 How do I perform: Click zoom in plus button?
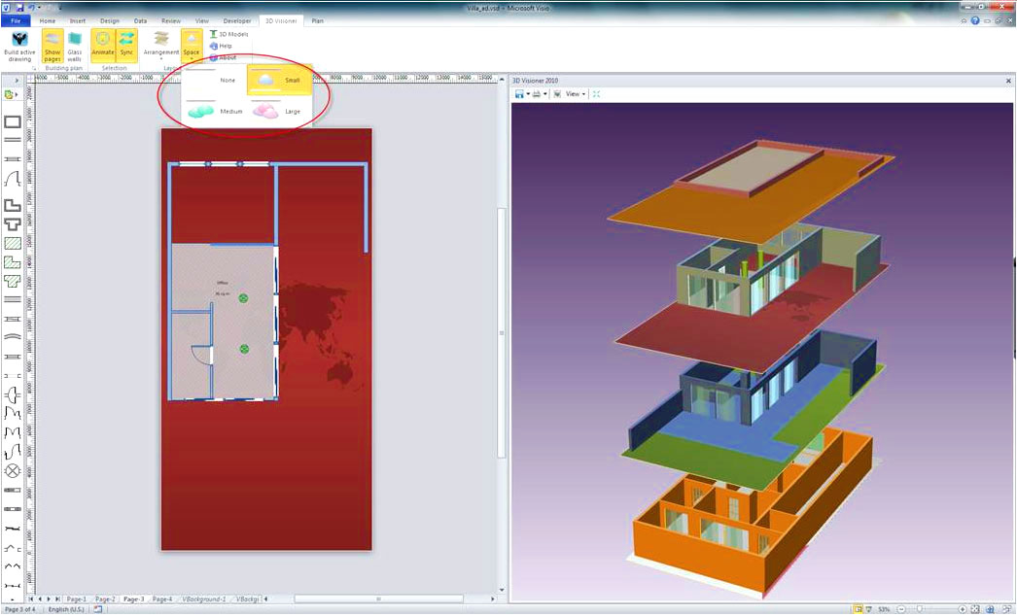(x=963, y=609)
